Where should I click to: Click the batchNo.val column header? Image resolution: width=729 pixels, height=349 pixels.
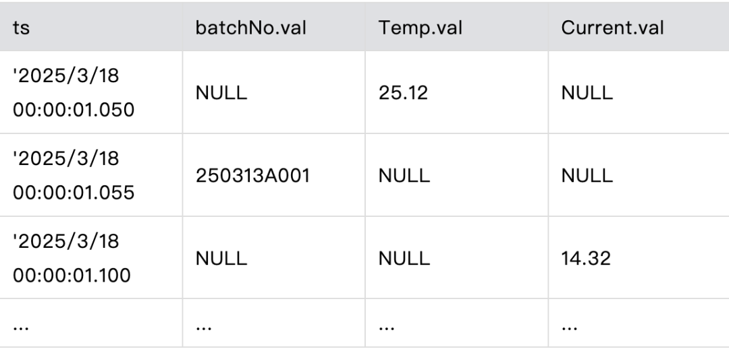point(250,28)
